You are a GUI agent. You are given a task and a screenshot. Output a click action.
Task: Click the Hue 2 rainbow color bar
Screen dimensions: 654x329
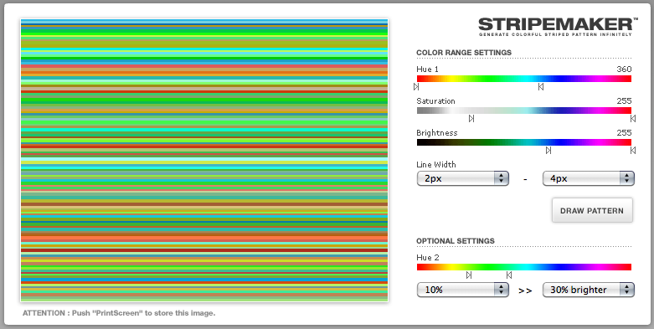524,267
